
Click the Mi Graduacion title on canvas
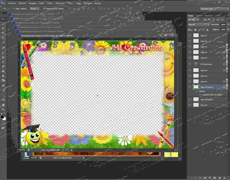click(x=138, y=47)
